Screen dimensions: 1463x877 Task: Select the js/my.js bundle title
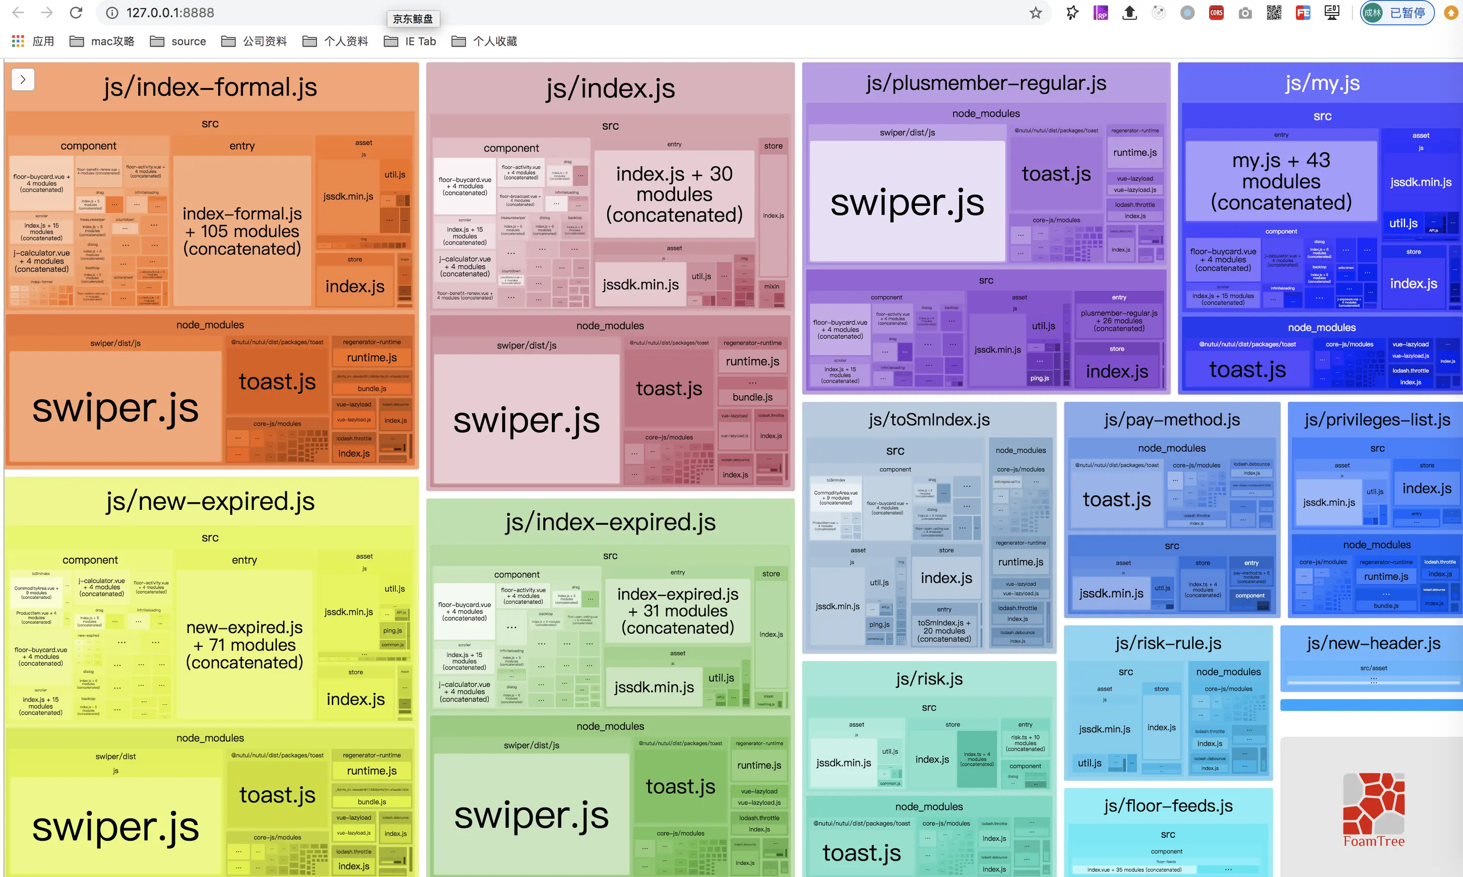[x=1322, y=83]
